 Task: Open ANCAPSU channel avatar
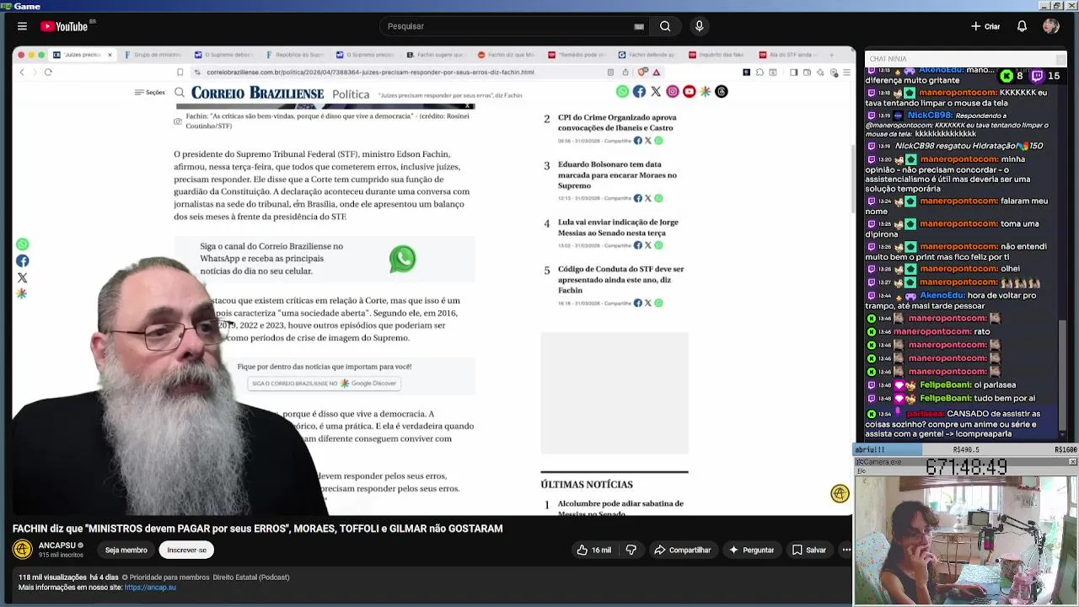point(23,550)
